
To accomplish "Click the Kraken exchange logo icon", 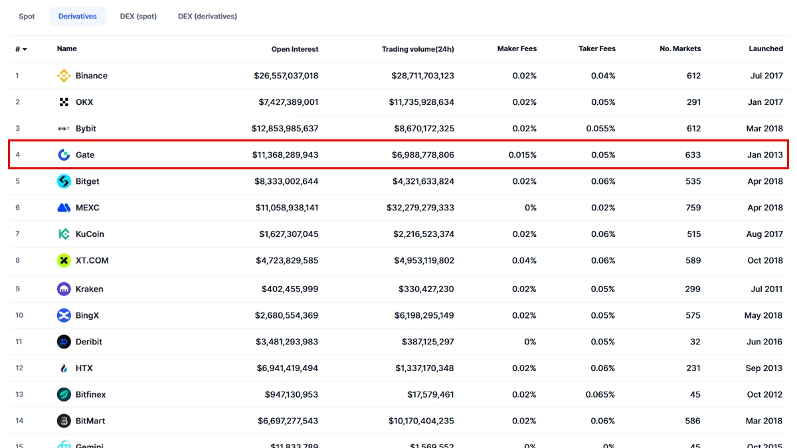I will [64, 289].
